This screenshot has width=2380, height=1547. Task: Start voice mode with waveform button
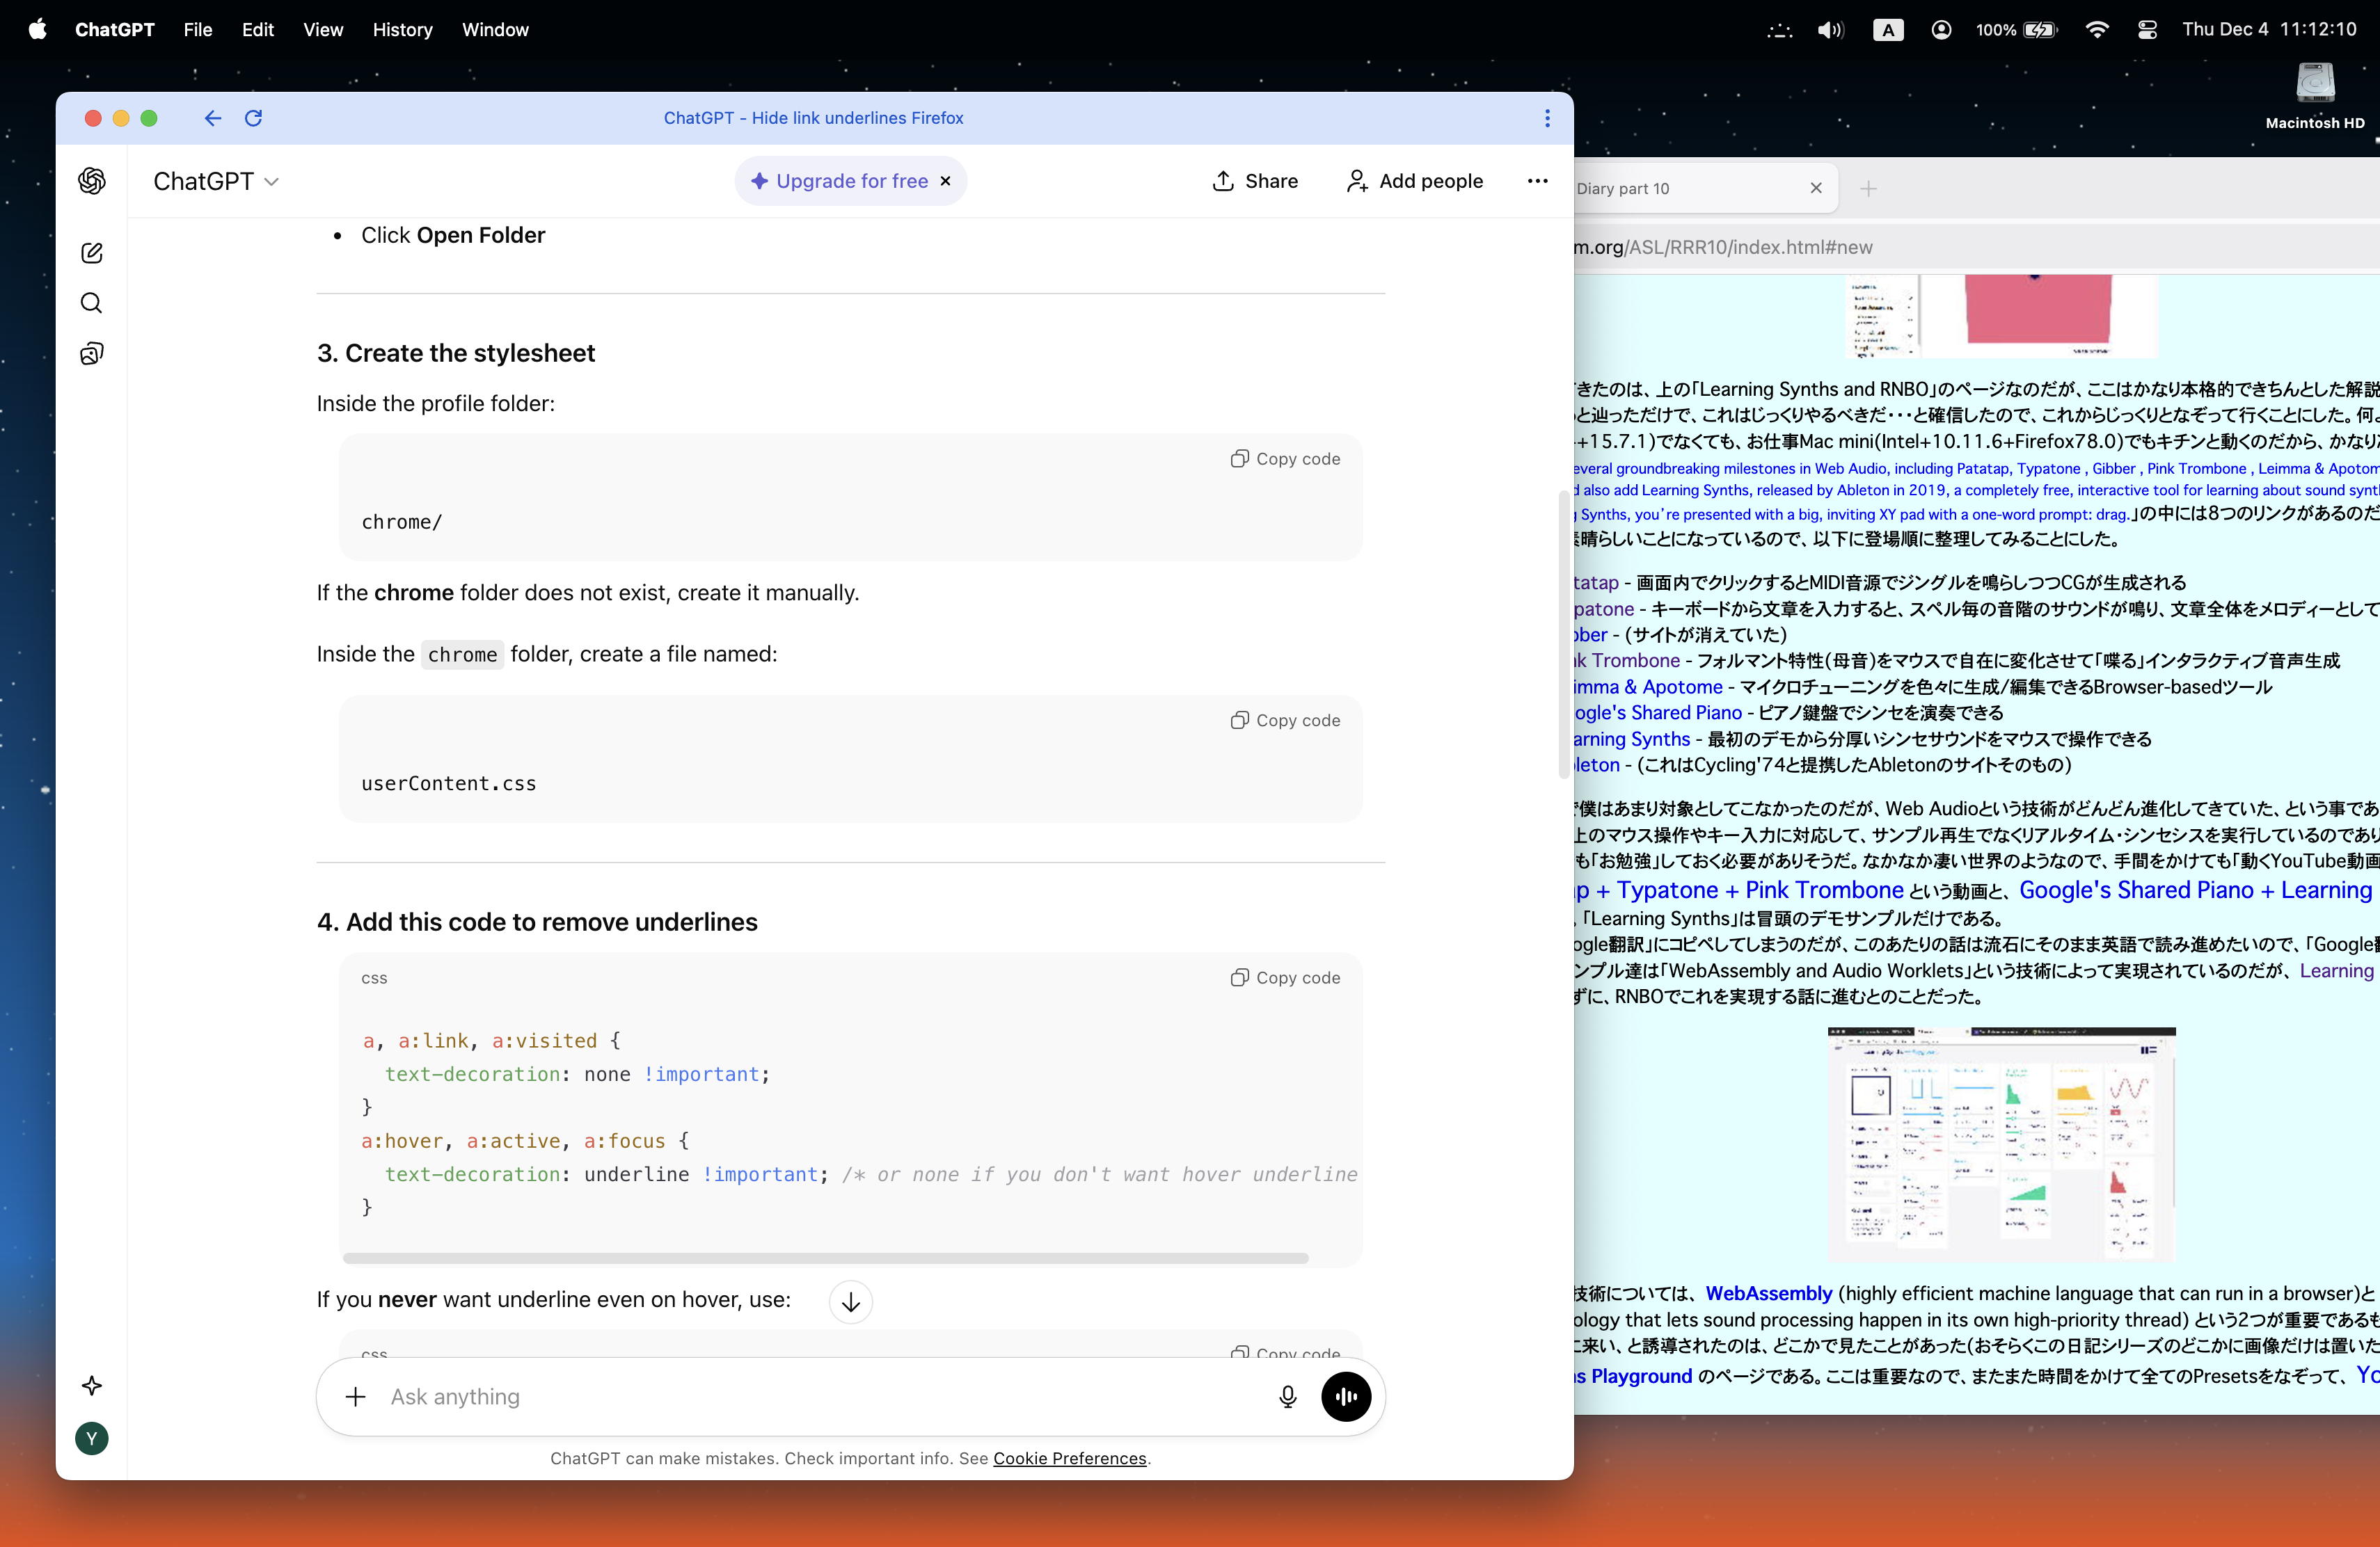coord(1346,1396)
